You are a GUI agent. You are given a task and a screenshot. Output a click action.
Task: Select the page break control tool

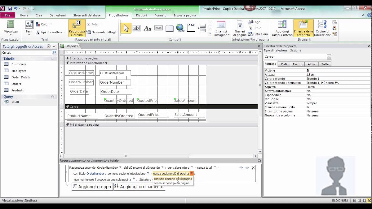(x=202, y=28)
